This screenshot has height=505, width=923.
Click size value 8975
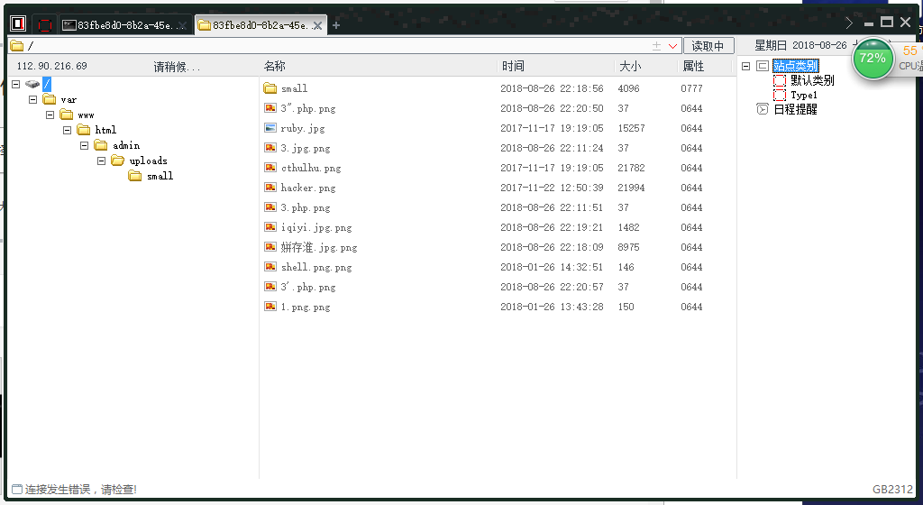click(x=628, y=247)
